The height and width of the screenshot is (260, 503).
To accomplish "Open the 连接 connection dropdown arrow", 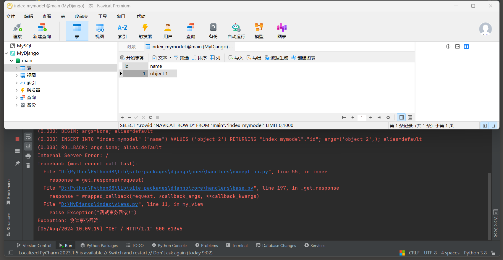I will coord(29,31).
